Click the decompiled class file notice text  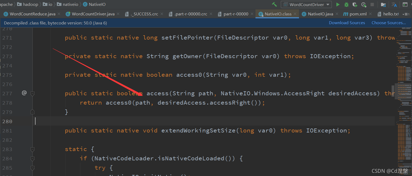pos(55,23)
